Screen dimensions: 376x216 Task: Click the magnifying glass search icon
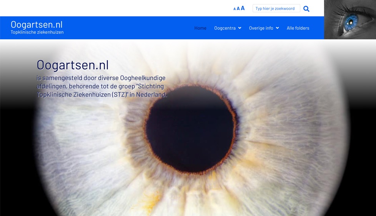tap(306, 9)
